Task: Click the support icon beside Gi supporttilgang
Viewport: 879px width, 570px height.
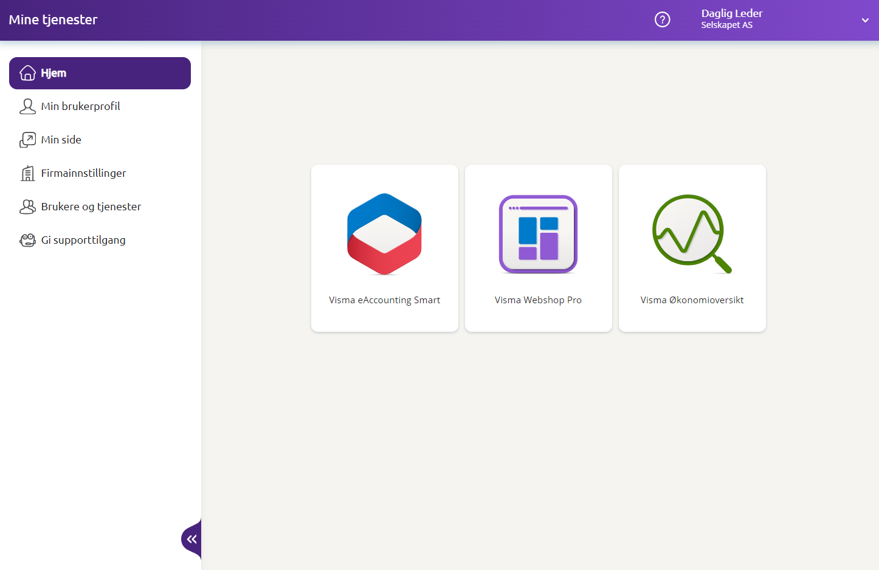Action: tap(27, 240)
